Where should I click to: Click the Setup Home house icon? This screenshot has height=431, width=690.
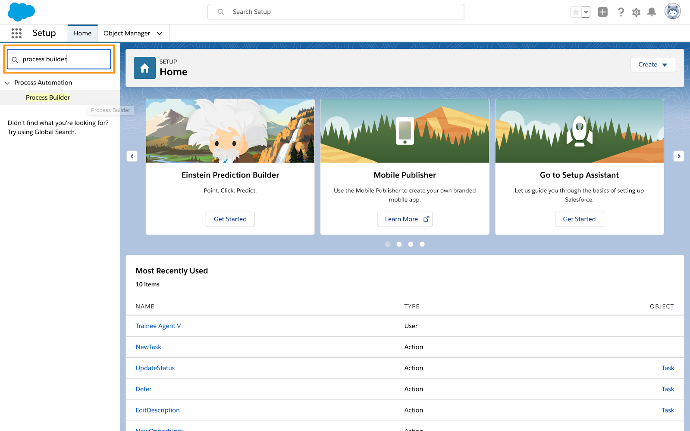144,68
